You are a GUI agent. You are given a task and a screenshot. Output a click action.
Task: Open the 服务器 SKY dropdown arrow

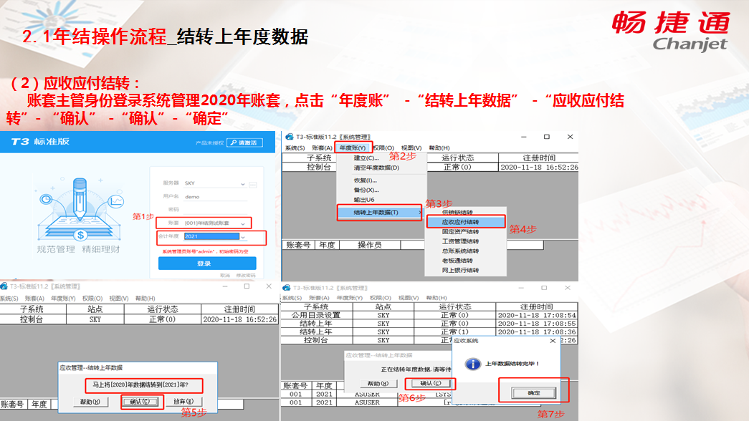point(243,184)
